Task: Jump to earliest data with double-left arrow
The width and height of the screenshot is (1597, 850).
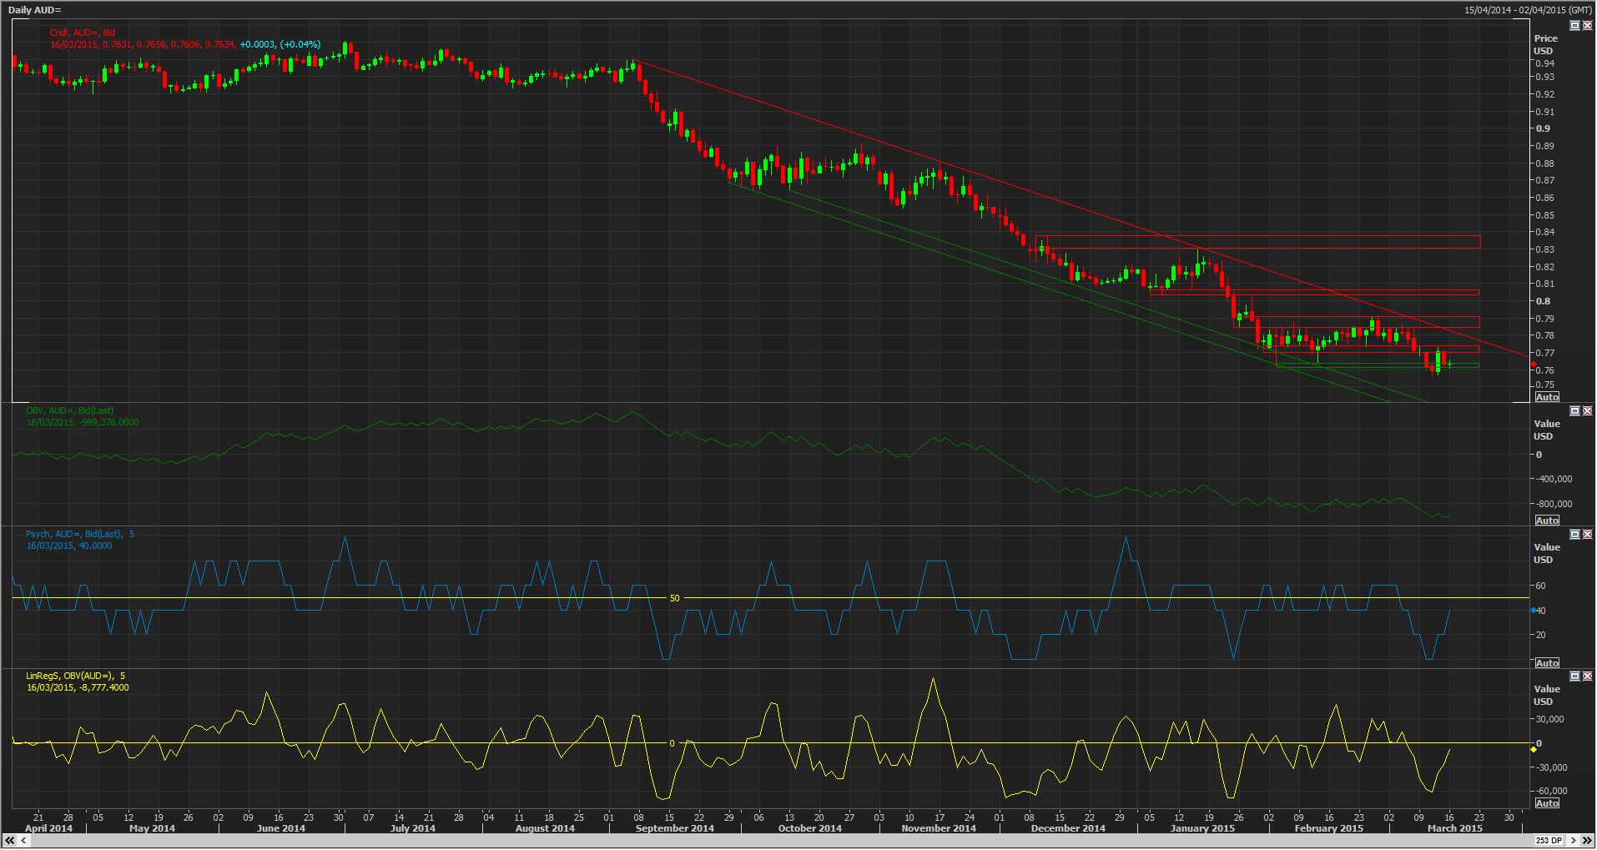Action: click(x=10, y=840)
